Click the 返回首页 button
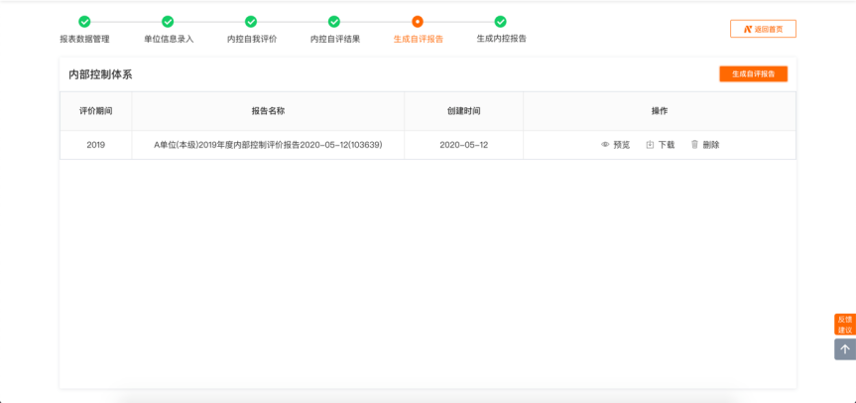 [763, 29]
